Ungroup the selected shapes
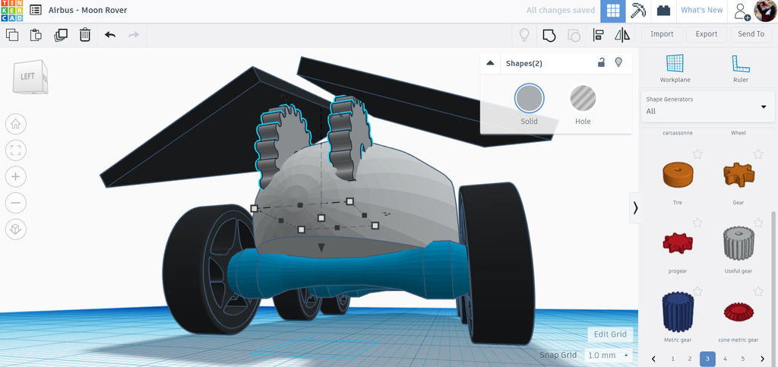The height and width of the screenshot is (367, 778). click(x=574, y=35)
